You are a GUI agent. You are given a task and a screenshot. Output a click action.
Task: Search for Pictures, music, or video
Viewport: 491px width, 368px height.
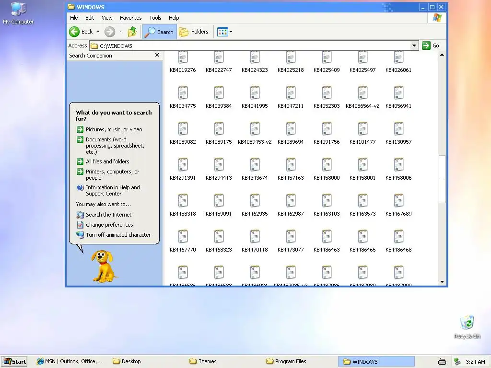click(109, 129)
